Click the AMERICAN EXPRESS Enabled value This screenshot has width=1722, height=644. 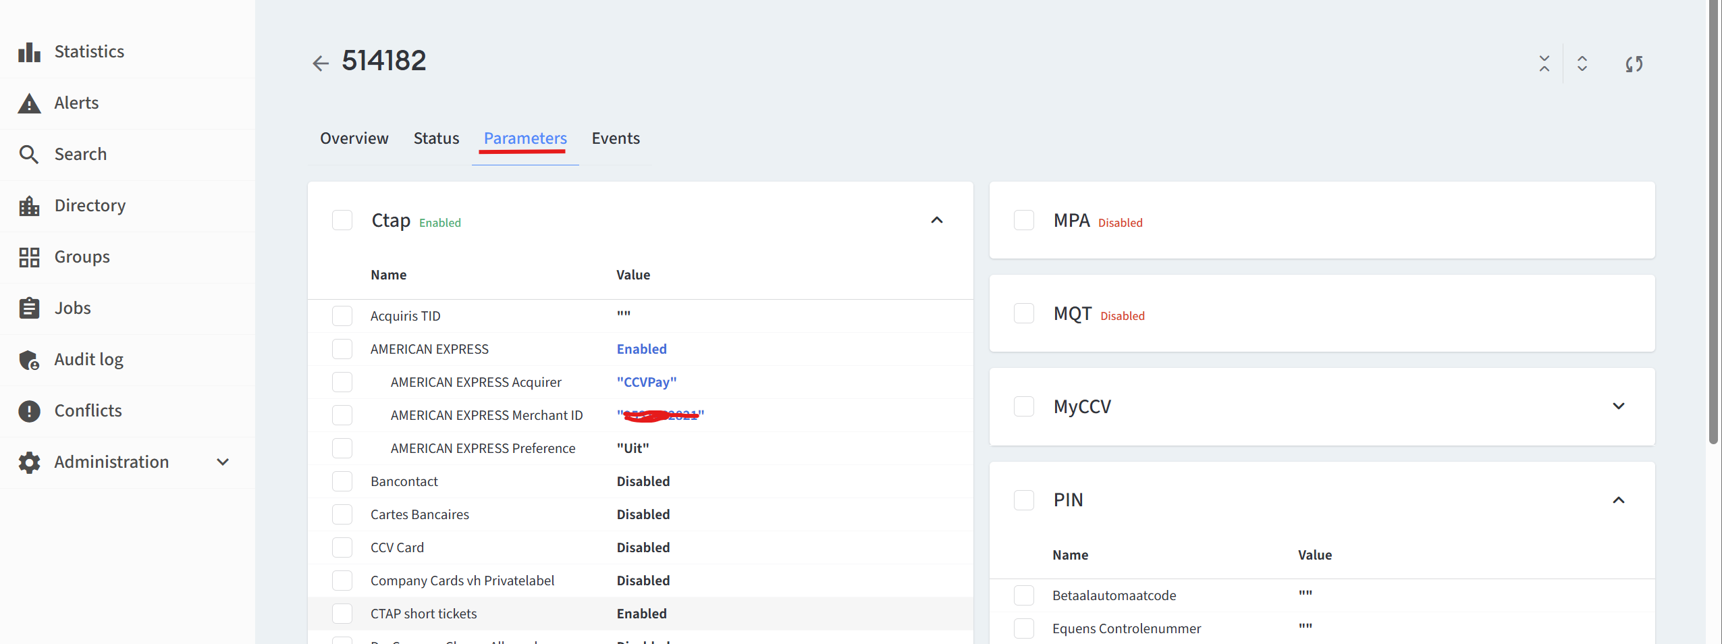[x=642, y=350]
